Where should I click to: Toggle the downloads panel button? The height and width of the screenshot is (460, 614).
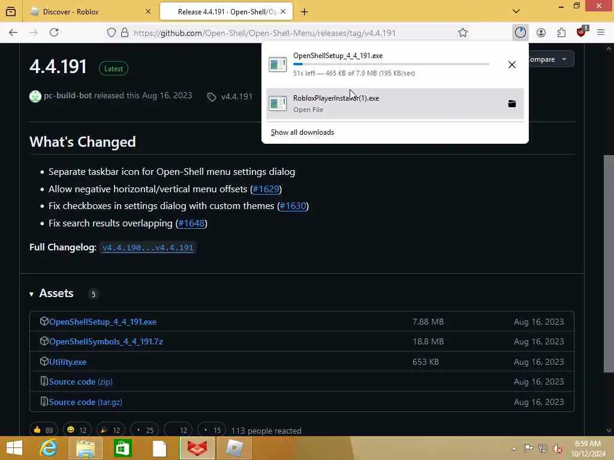pos(520,32)
